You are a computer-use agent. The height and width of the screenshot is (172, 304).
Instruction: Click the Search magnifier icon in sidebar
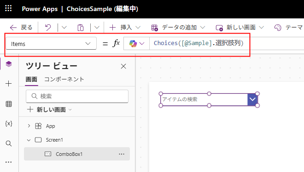tap(9, 143)
